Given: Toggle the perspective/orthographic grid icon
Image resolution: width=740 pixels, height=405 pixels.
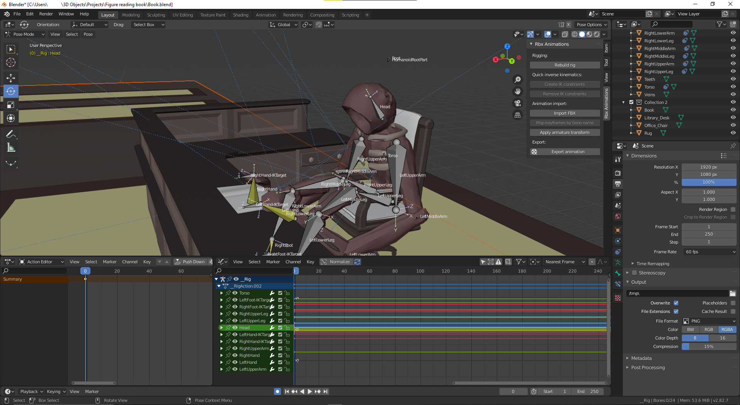Looking at the screenshot, I should (518, 115).
